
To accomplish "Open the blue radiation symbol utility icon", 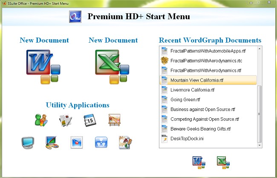I will tap(101, 143).
